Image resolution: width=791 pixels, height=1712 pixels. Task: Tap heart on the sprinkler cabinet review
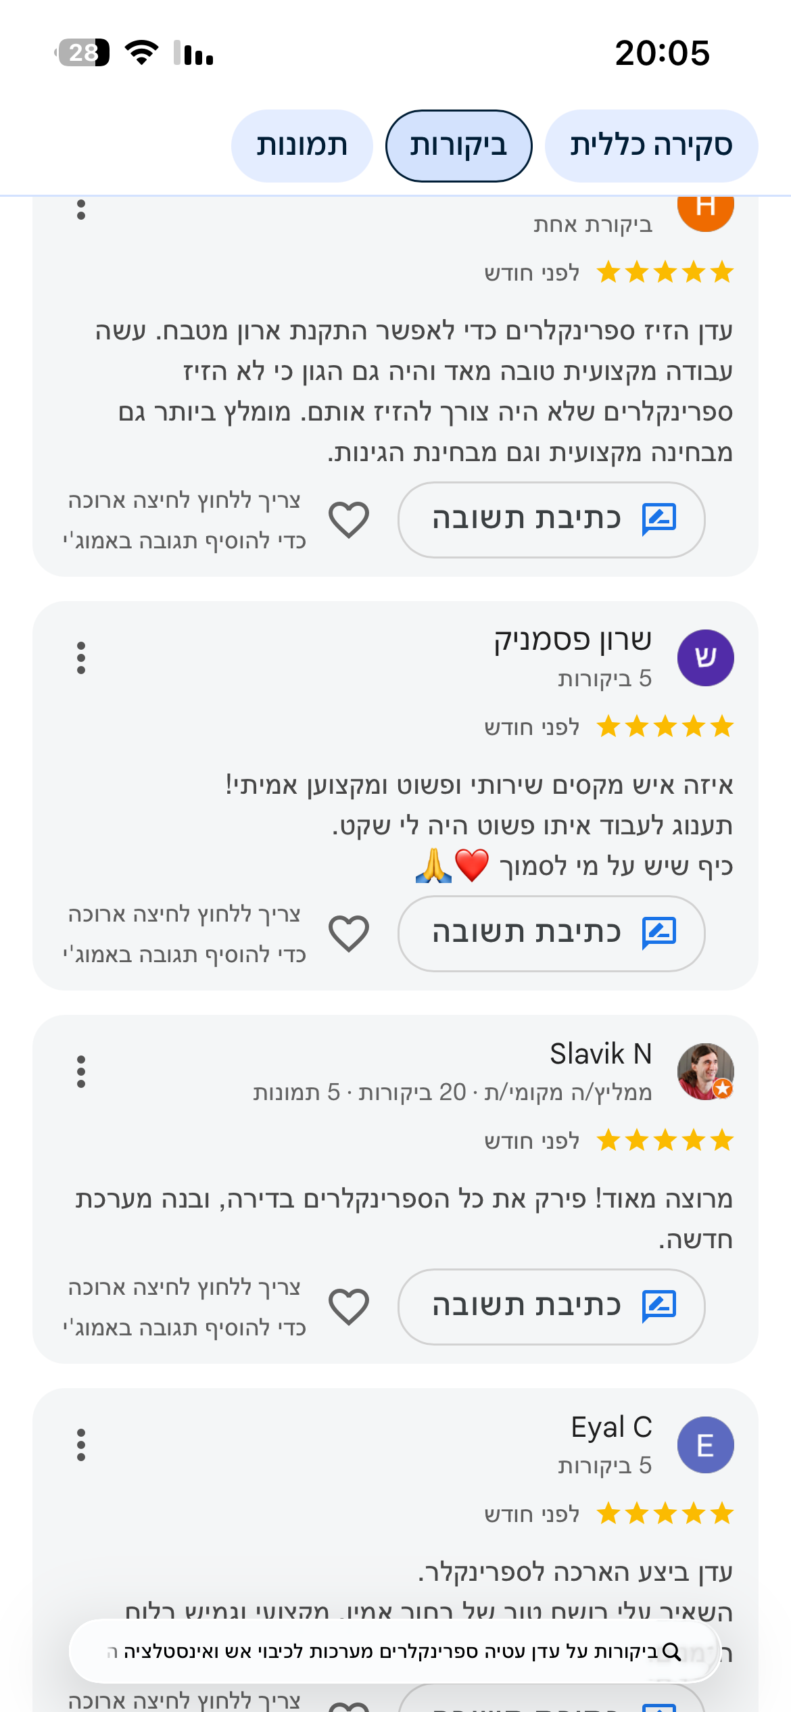coord(349,520)
